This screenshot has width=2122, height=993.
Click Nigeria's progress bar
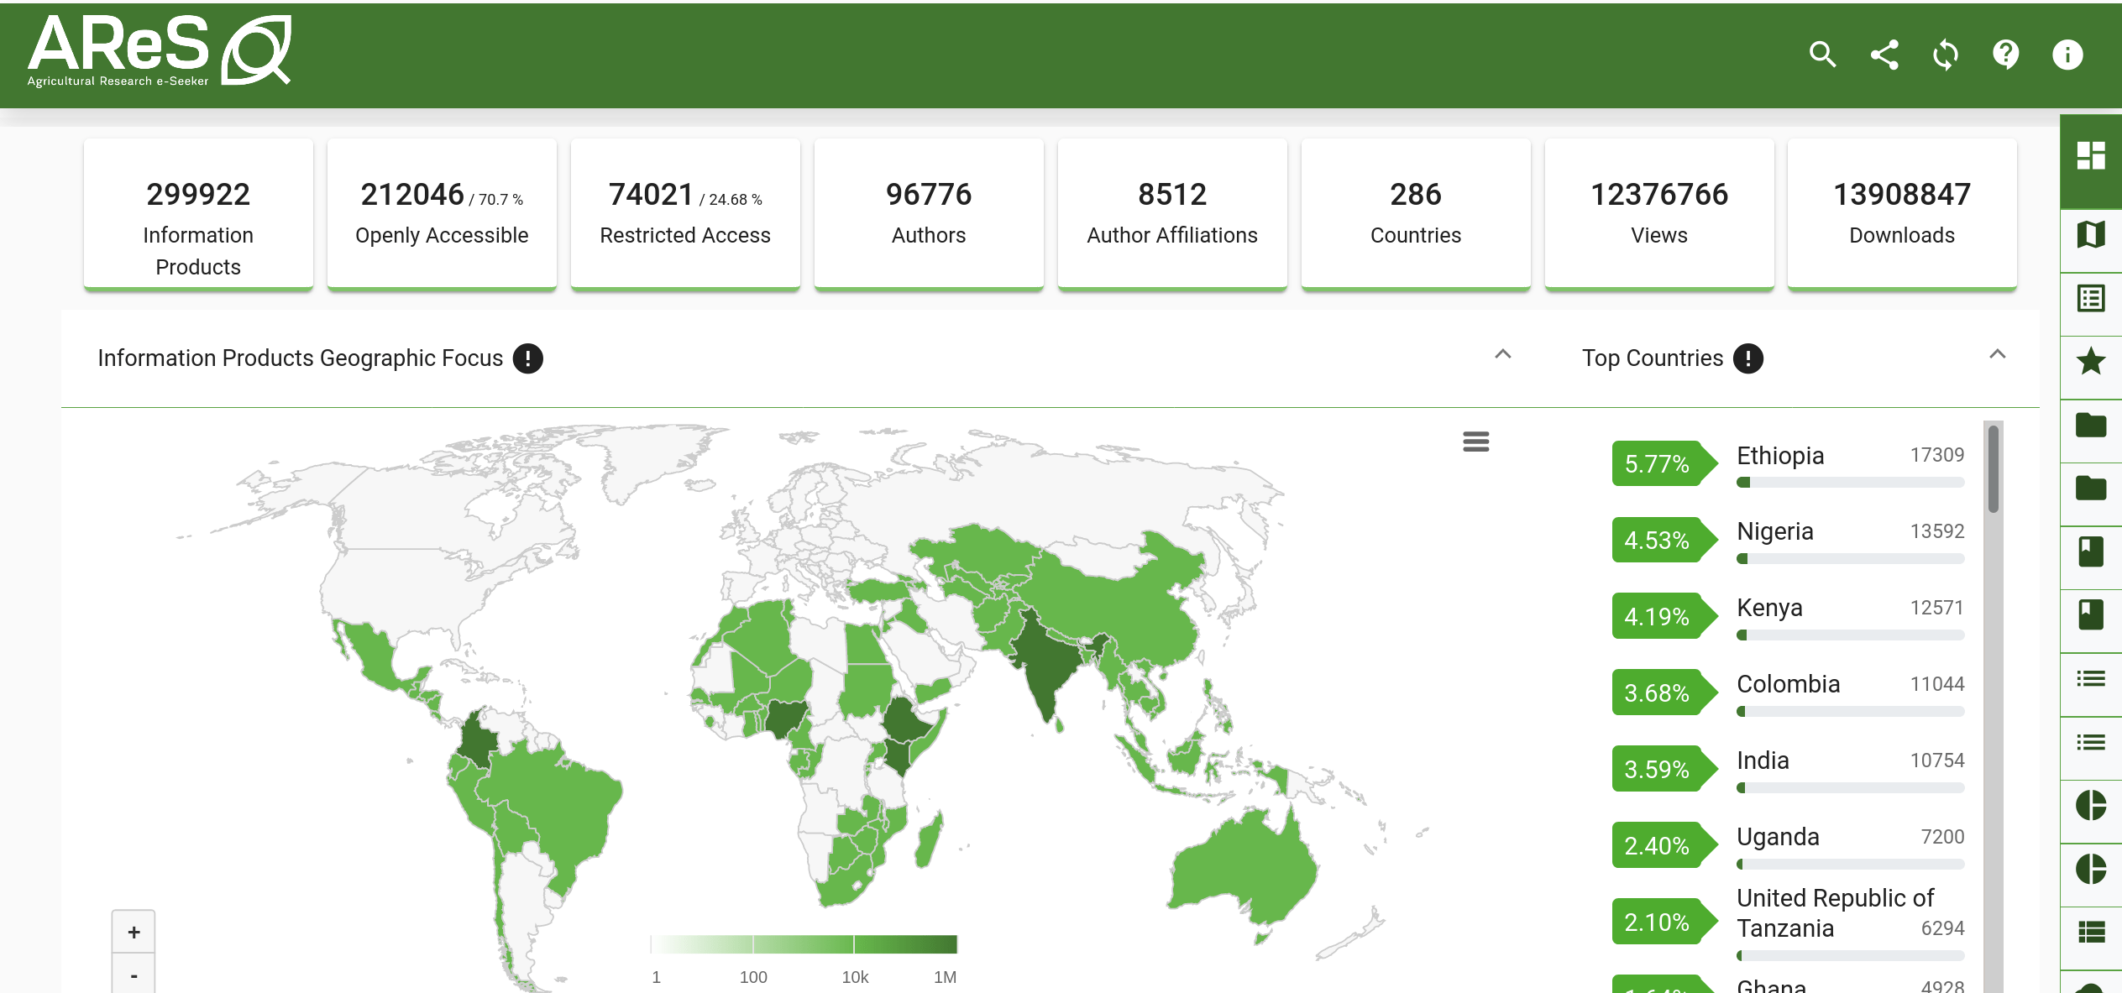1851,559
